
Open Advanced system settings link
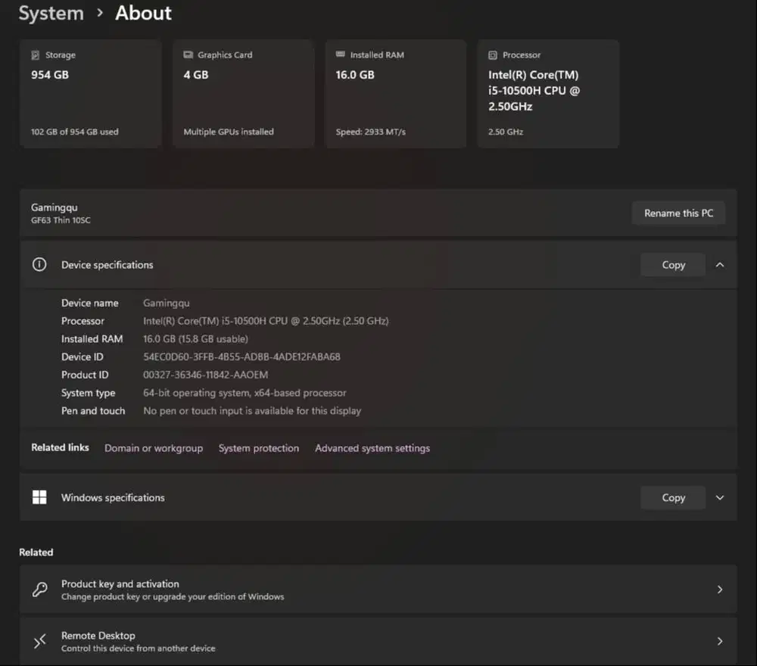(372, 448)
